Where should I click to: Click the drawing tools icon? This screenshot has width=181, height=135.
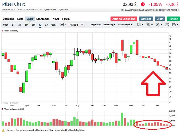point(148,24)
